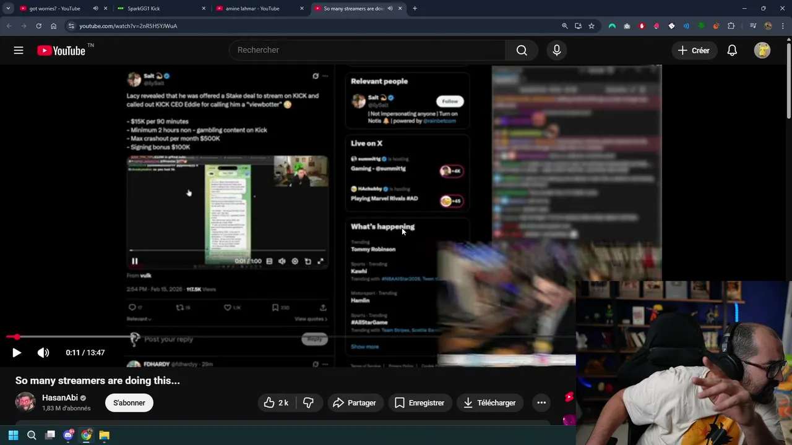
Task: Mute the 'So many streamers' tab audio
Action: (390, 9)
